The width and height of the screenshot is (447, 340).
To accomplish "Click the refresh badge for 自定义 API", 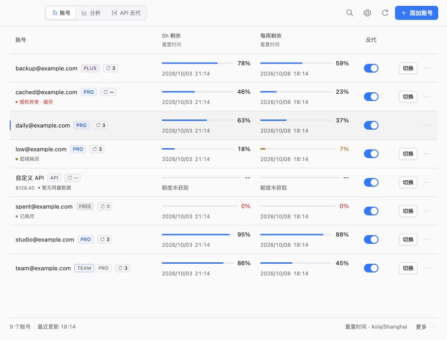I will (x=73, y=178).
